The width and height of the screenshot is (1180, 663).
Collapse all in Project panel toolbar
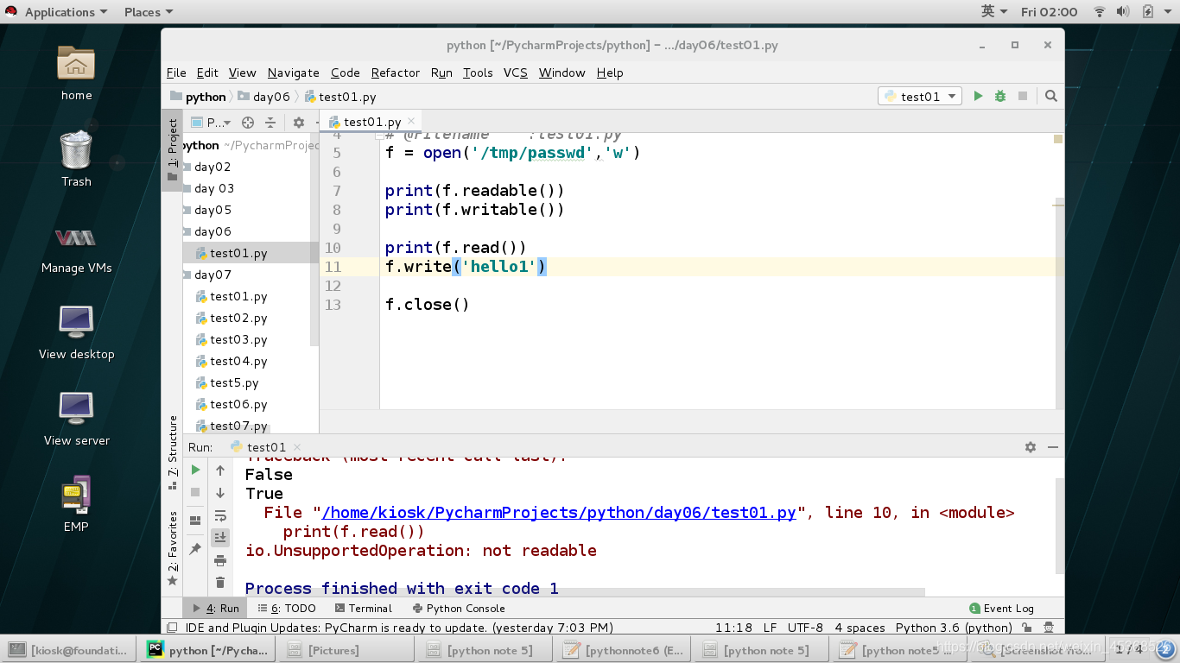[x=270, y=123]
